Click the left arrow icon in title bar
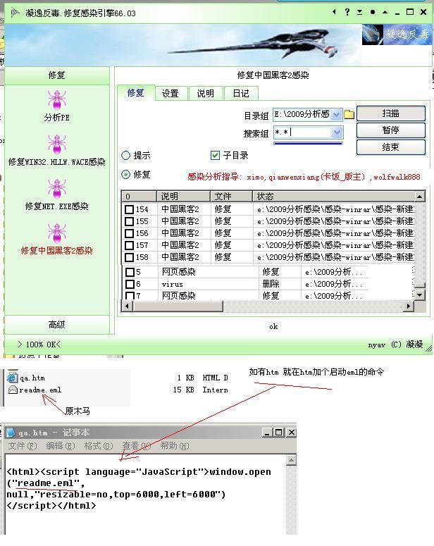434x546 pixels. (334, 12)
